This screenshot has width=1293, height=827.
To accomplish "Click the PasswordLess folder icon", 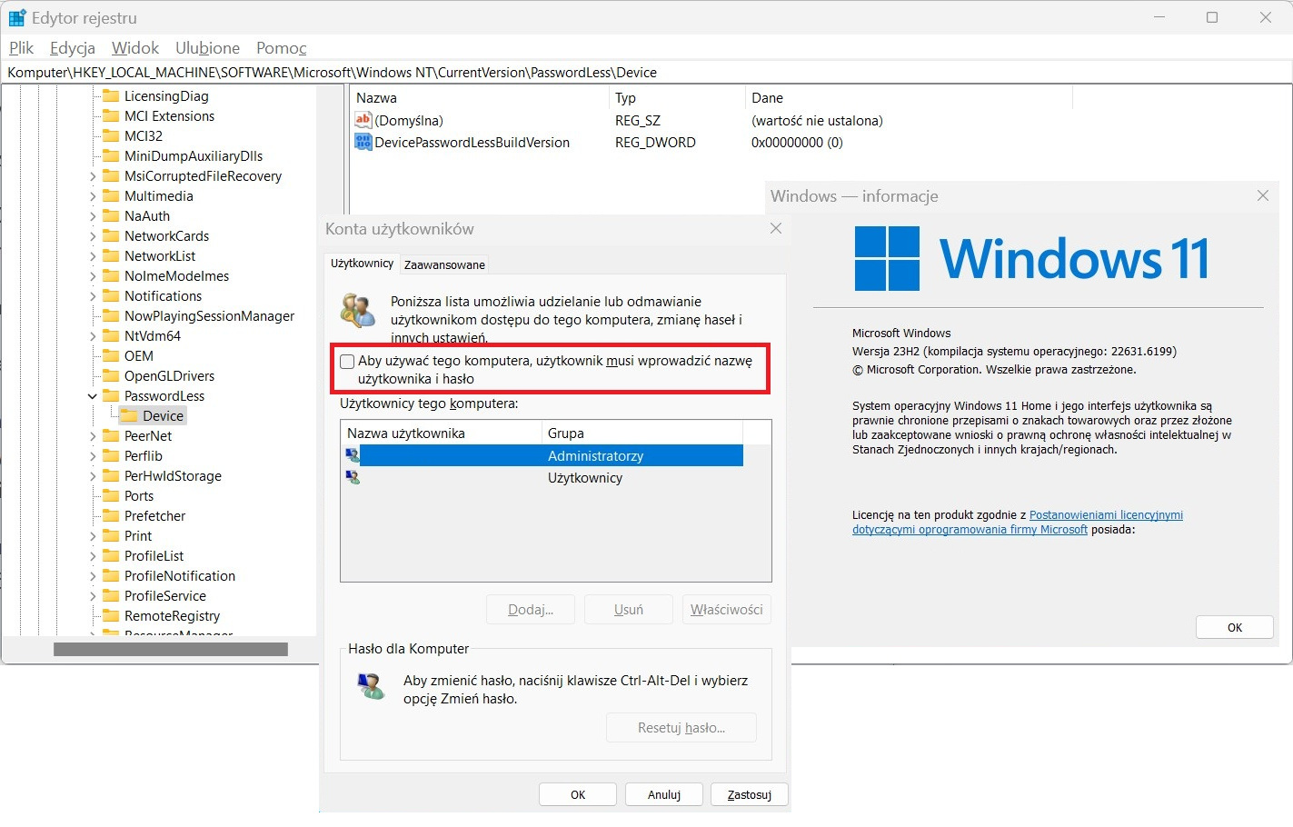I will (111, 395).
